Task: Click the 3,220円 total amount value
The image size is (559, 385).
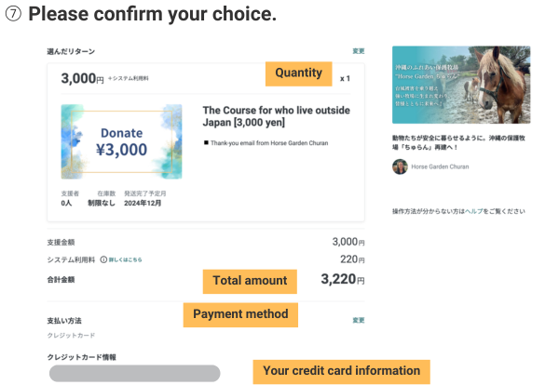Action: point(342,279)
